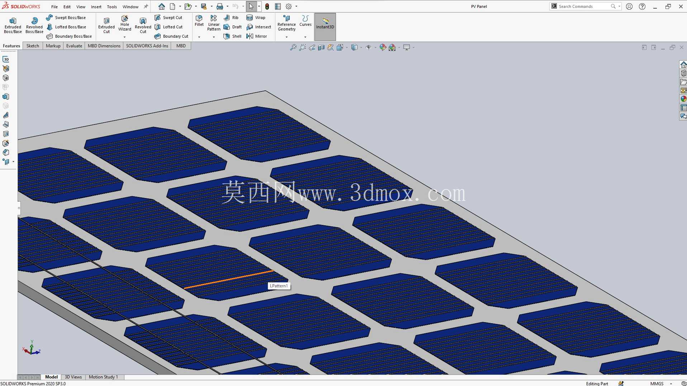Pin the menu bar with pushpin
This screenshot has width=687, height=386.
(x=146, y=6)
